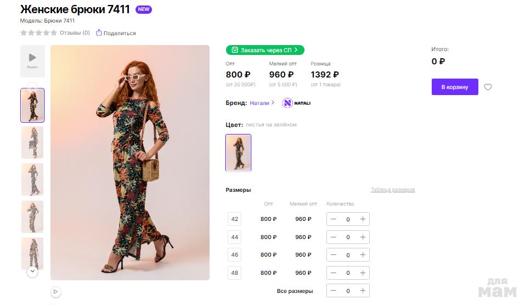Screen dimensions: 525x305
Task: Increase quantity for all sizes
Action: 363,291
